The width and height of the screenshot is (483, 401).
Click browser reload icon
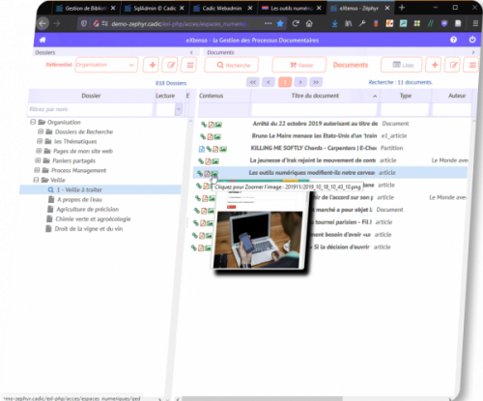coord(296,23)
